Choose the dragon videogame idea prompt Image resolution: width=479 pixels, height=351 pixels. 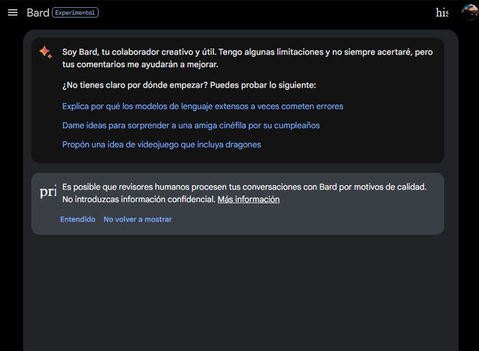161,145
